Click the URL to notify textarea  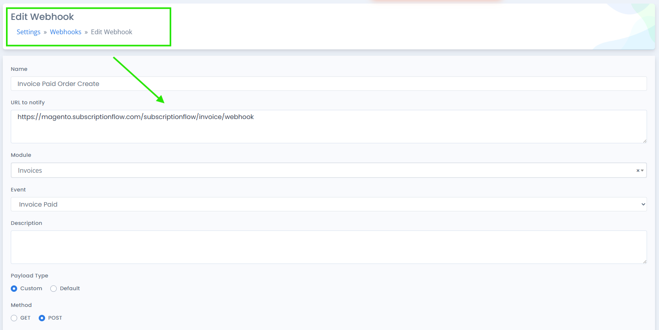point(329,127)
